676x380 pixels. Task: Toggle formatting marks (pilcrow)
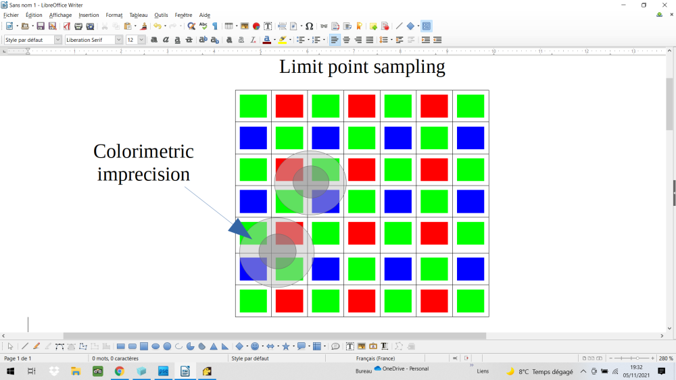(215, 26)
